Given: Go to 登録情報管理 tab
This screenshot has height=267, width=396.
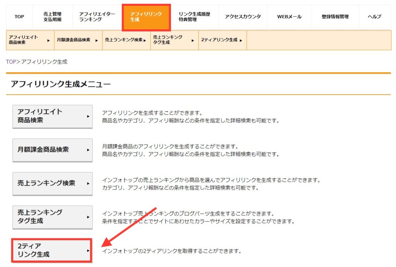Looking at the screenshot, I should pyautogui.click(x=335, y=17).
